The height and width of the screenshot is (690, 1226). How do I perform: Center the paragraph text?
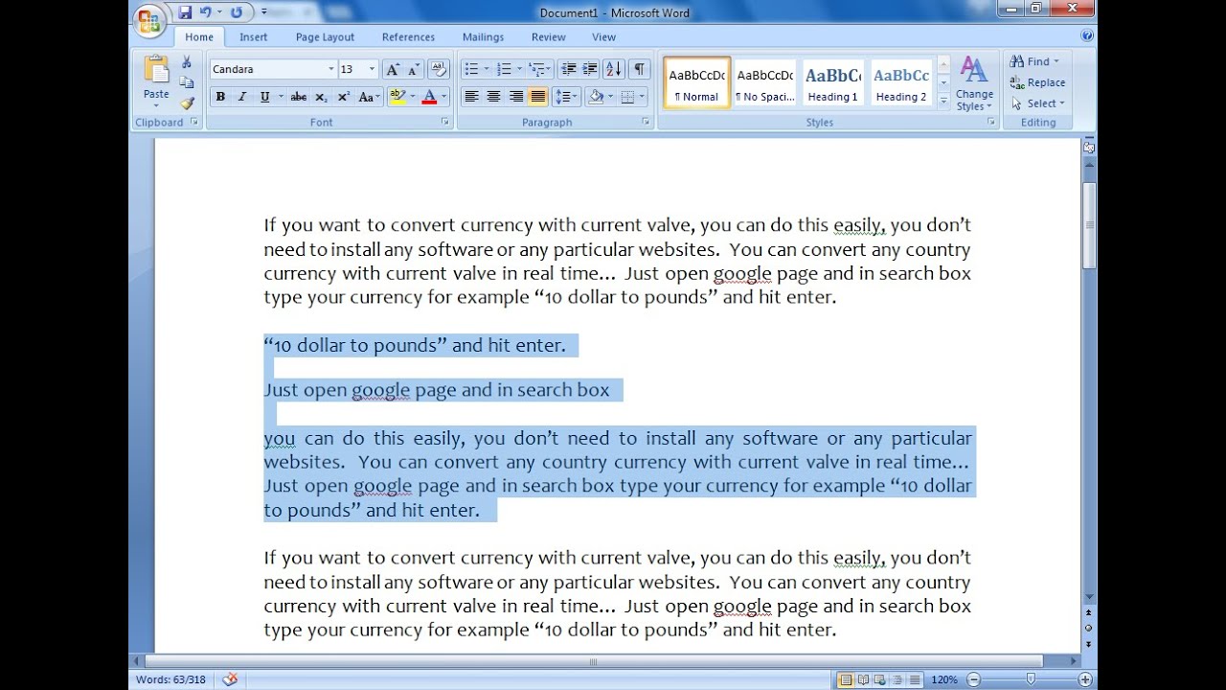[493, 97]
